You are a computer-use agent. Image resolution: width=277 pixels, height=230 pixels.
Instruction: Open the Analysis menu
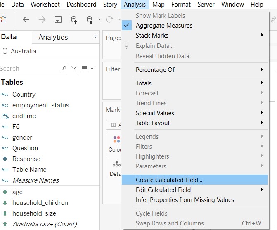(x=135, y=5)
